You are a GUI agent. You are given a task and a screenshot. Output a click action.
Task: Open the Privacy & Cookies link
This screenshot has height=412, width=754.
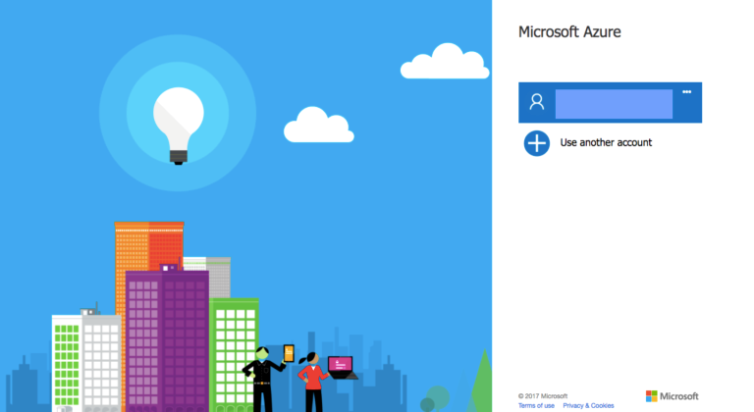coord(588,406)
